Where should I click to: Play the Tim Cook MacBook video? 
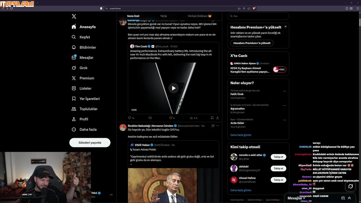coord(173,88)
